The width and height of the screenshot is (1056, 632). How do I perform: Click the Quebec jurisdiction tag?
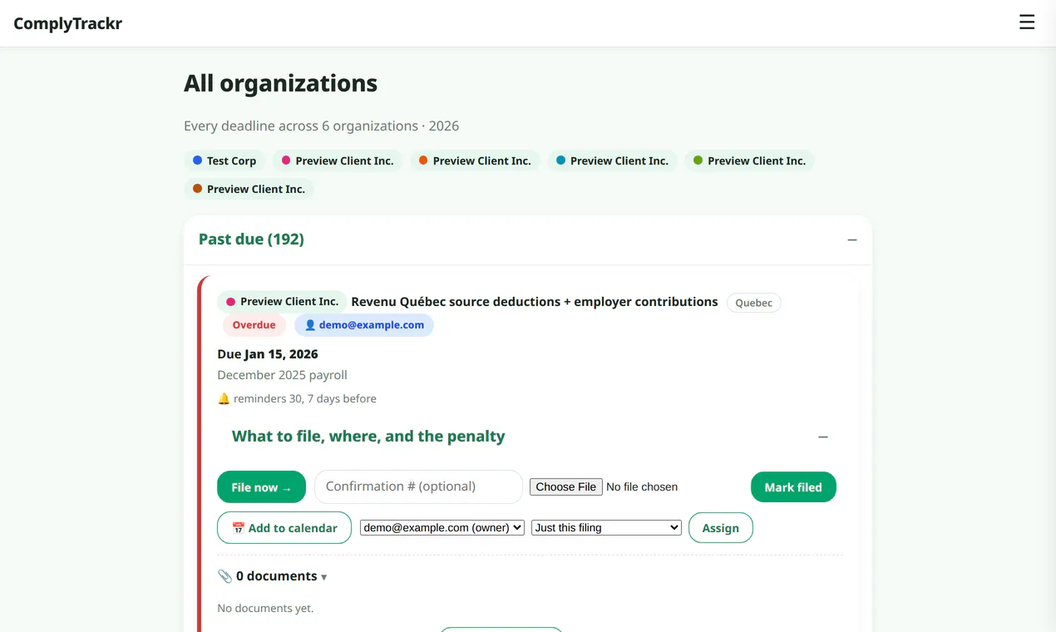pos(754,303)
